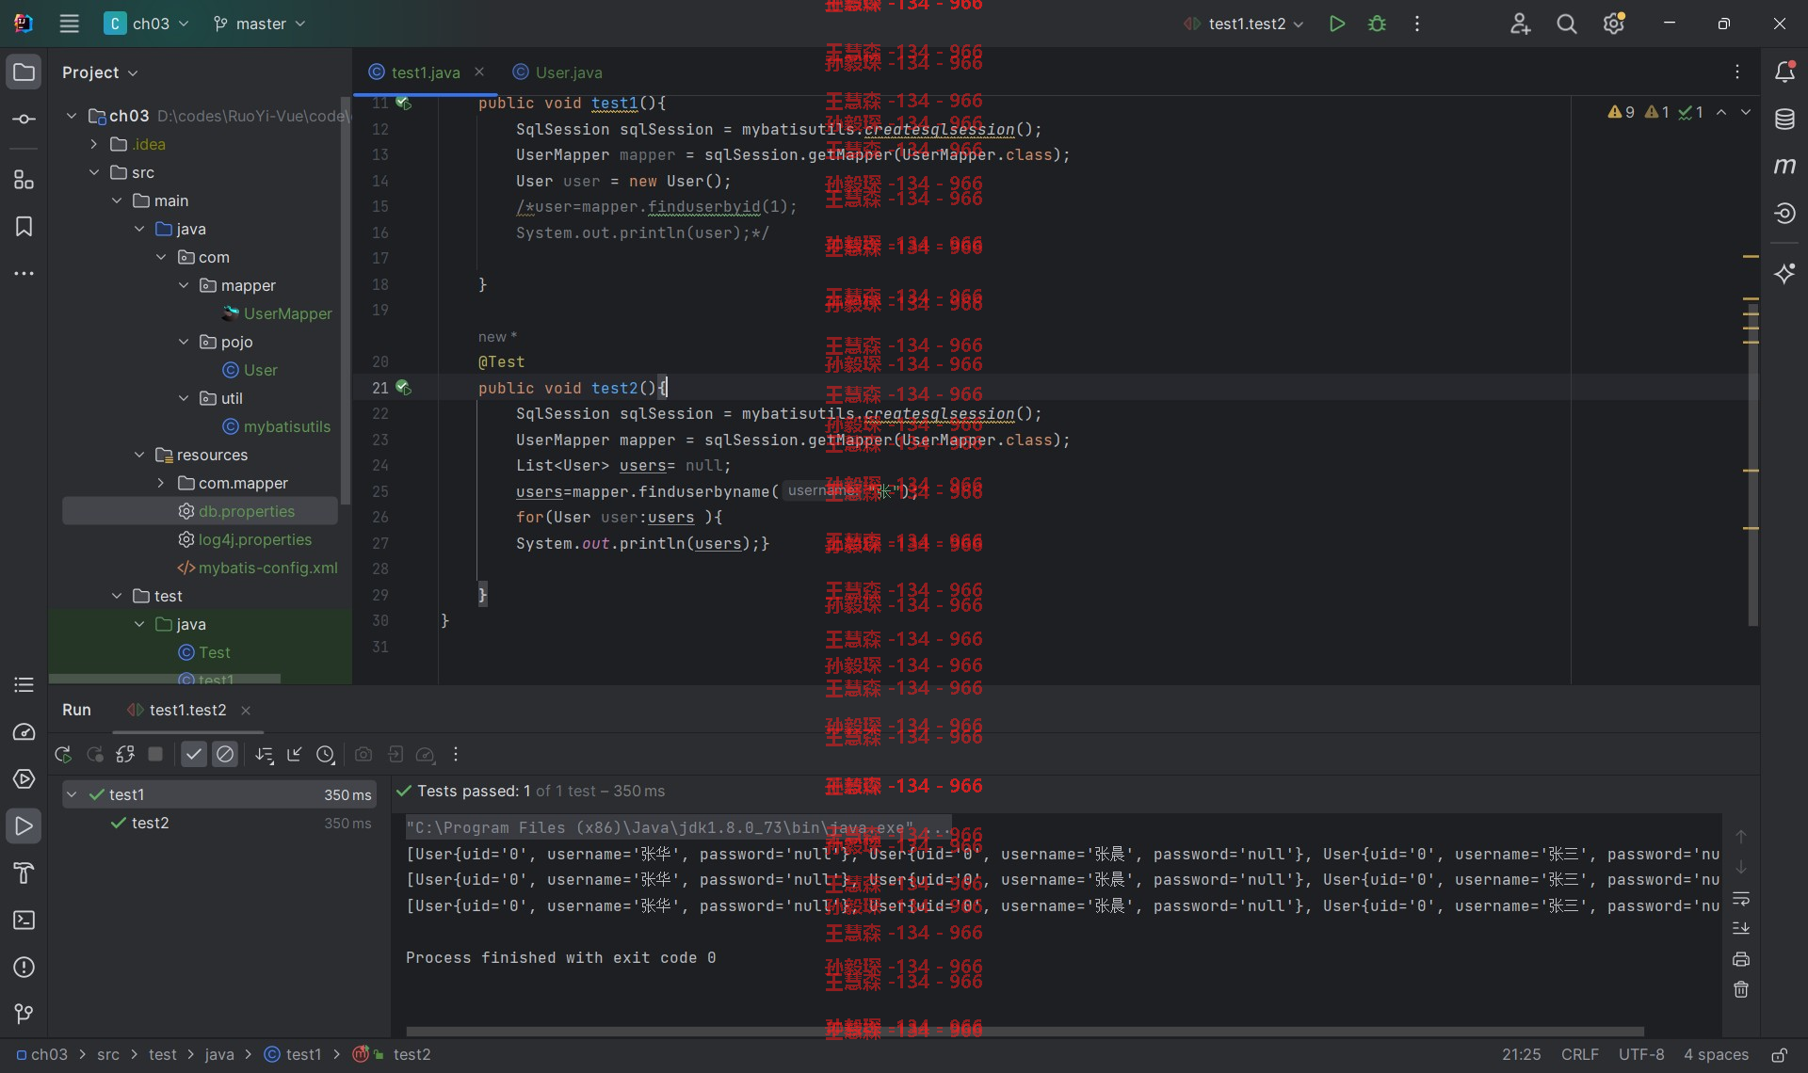
Task: Click the CRLF line separator widget
Action: tap(1579, 1055)
